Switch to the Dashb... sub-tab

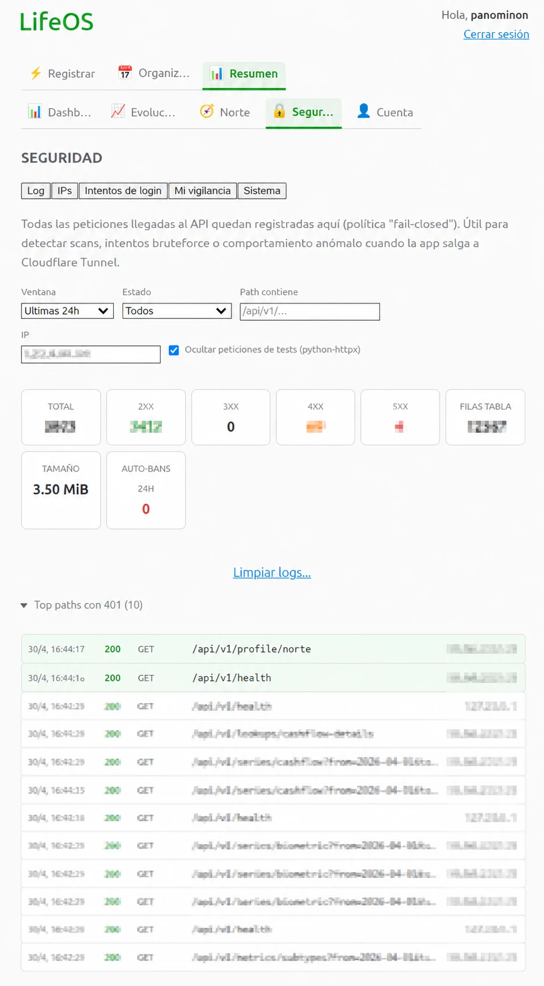tap(60, 112)
